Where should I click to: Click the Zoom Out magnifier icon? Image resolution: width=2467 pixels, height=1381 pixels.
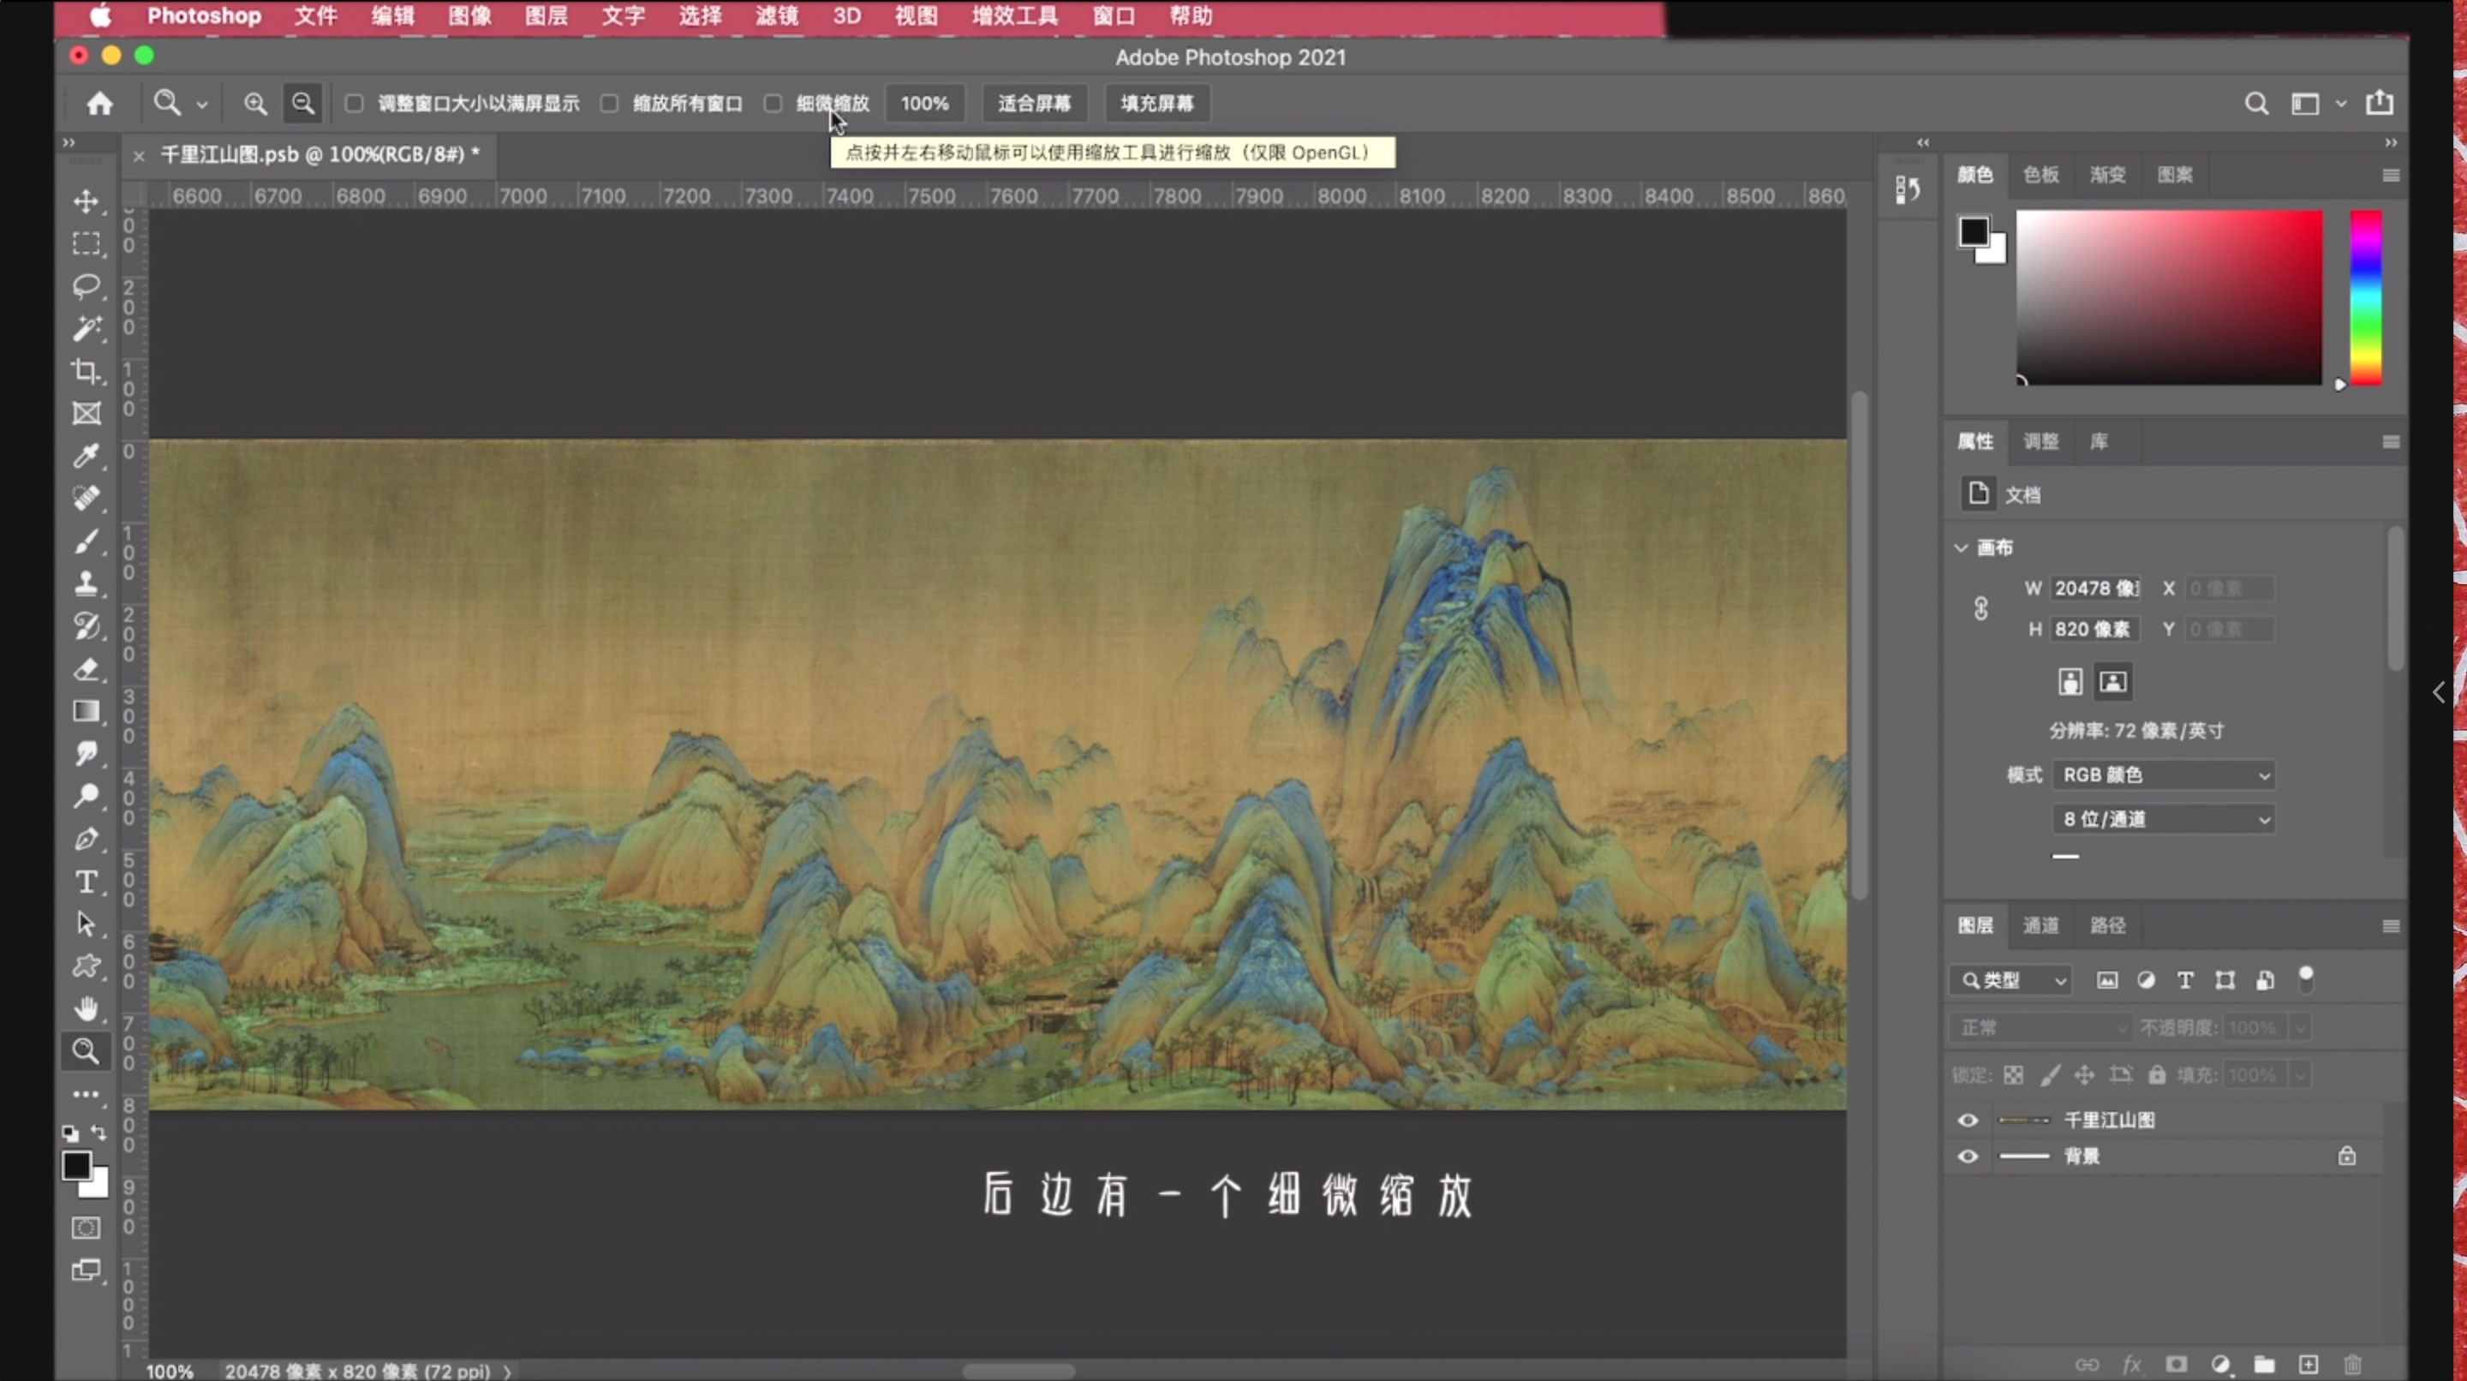point(302,104)
